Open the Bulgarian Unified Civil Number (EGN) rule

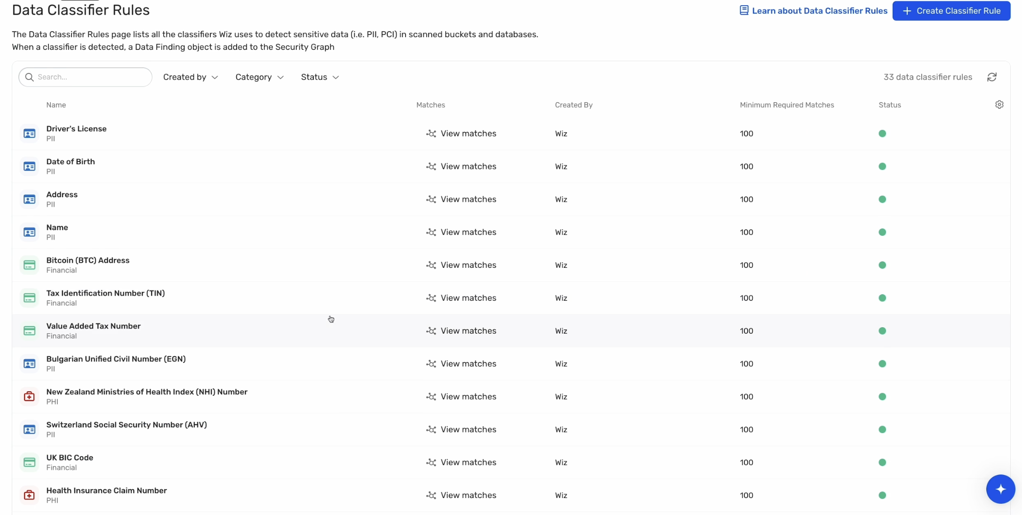coord(116,359)
